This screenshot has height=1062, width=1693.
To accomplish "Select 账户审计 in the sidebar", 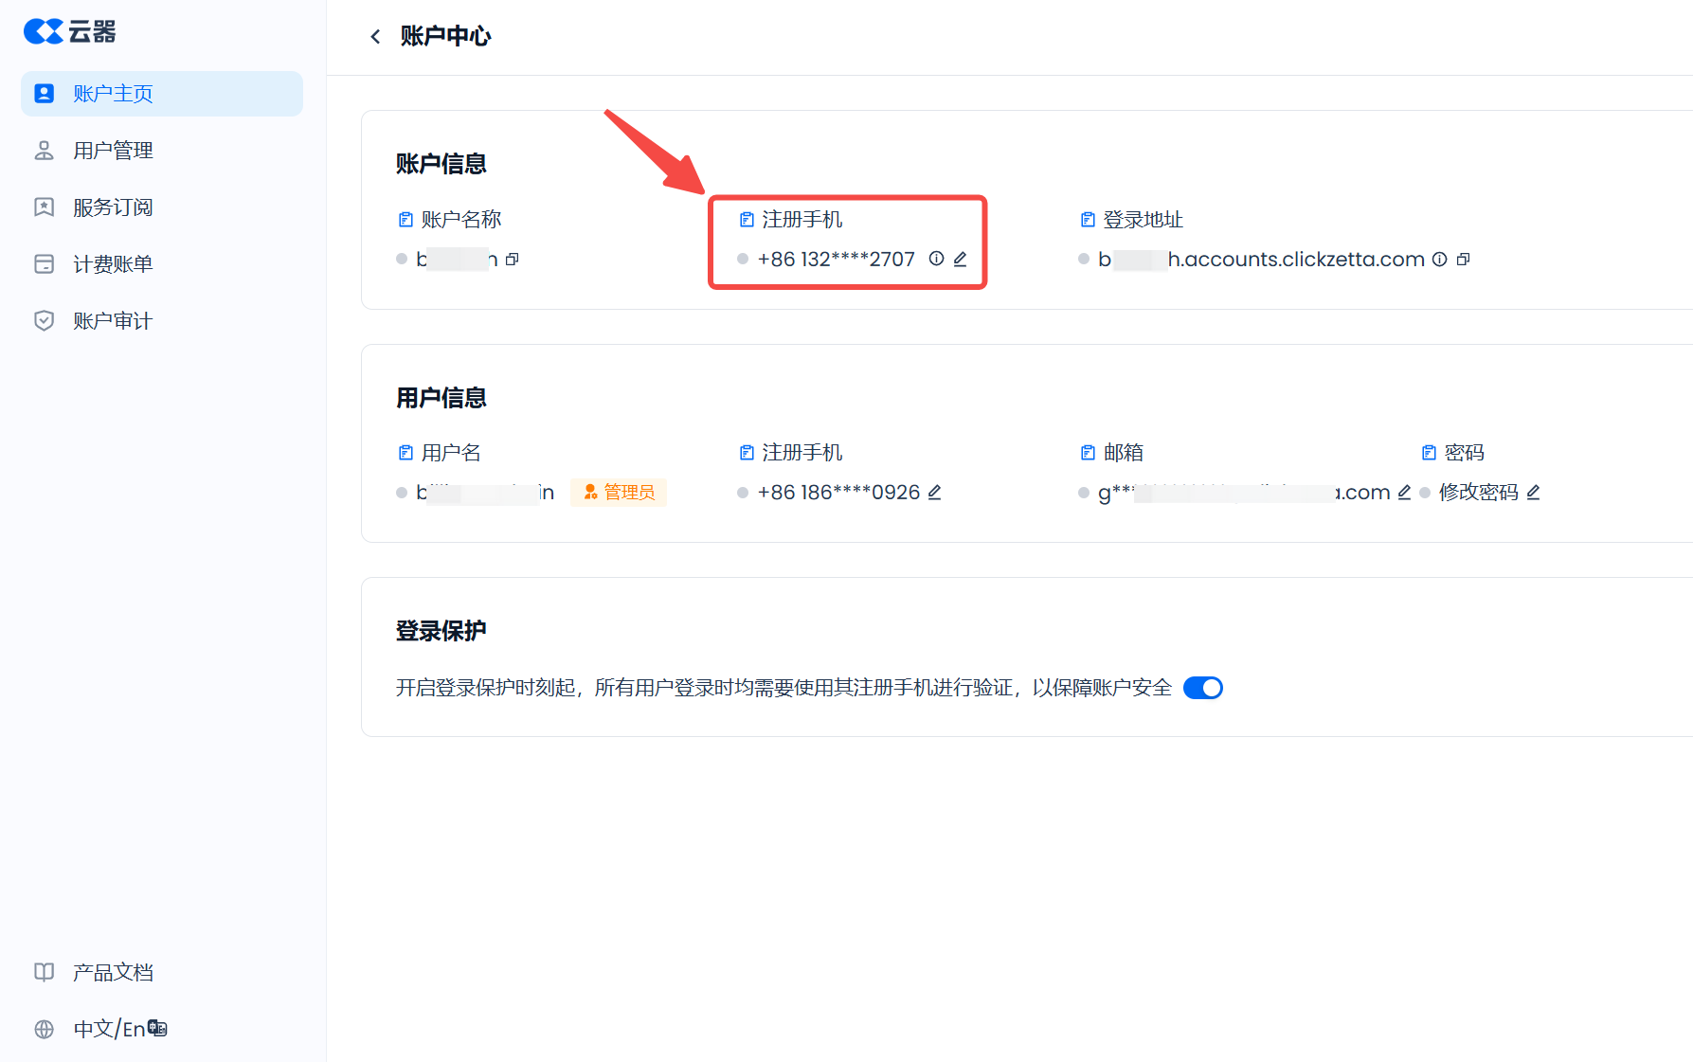I will pos(113,321).
